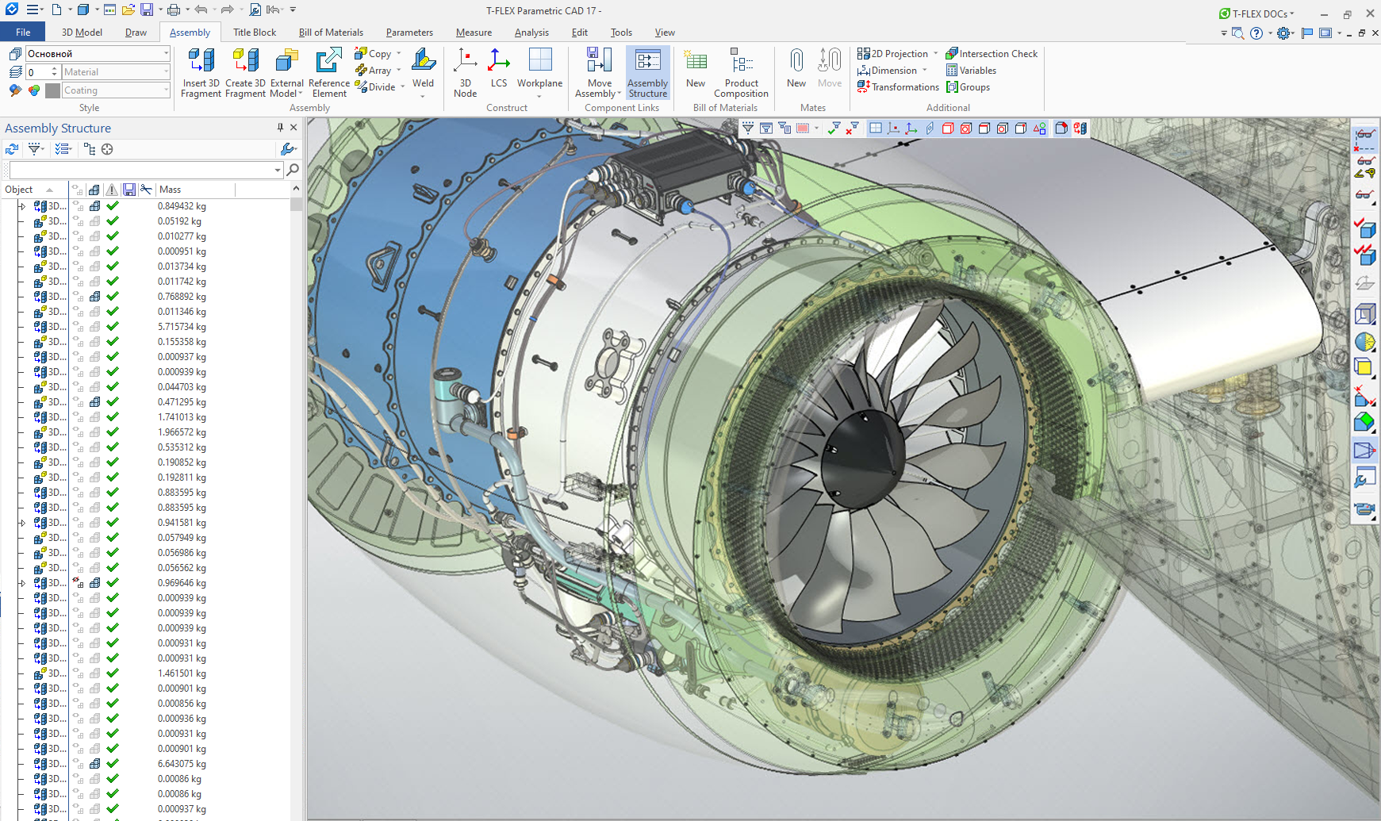Select the 3D Node construct tool

(x=465, y=72)
